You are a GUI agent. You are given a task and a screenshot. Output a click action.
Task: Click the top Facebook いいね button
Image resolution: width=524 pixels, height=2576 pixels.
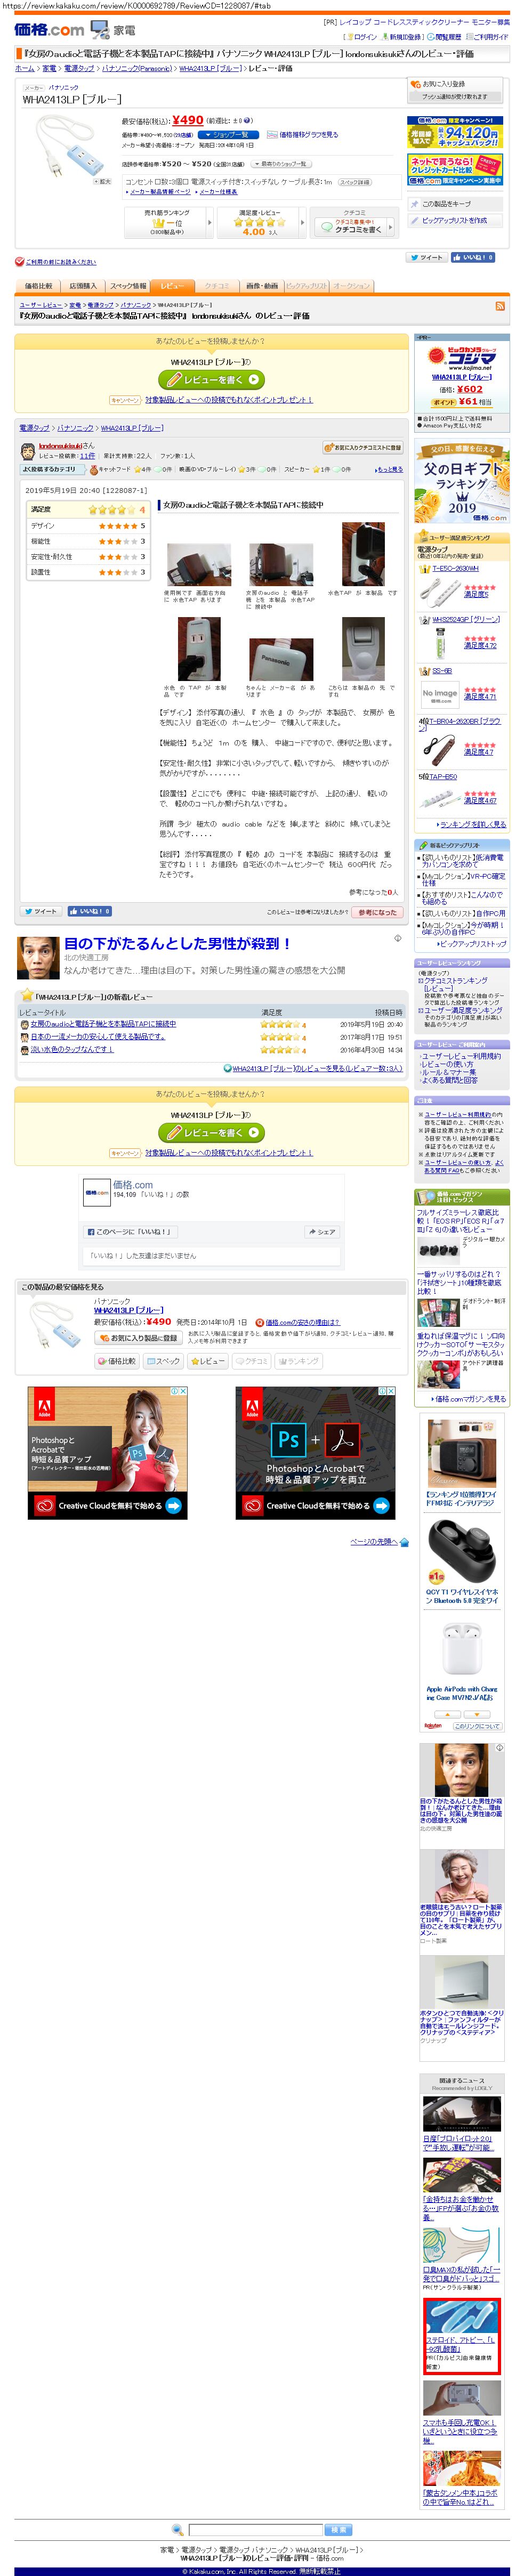472,257
